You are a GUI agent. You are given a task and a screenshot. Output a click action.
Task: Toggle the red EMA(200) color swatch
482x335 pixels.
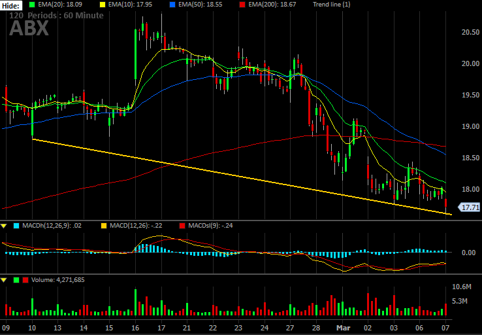pyautogui.click(x=241, y=5)
